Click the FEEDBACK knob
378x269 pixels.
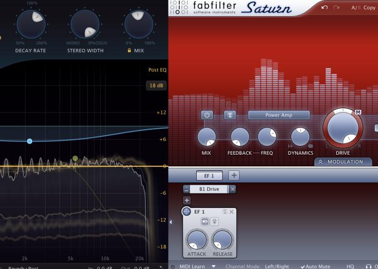[x=240, y=137]
